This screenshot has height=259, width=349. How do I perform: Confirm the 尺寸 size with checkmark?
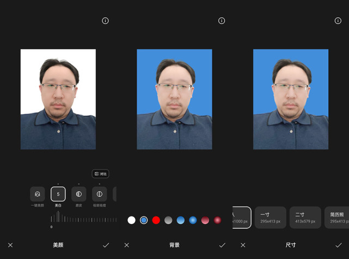tap(339, 245)
